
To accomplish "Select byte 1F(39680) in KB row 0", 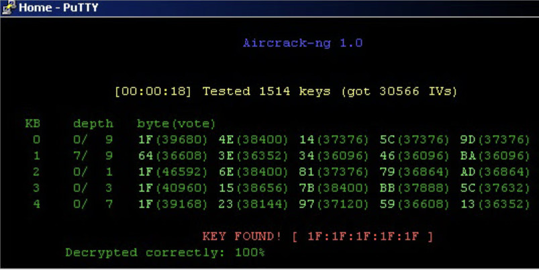I will pyautogui.click(x=173, y=140).
